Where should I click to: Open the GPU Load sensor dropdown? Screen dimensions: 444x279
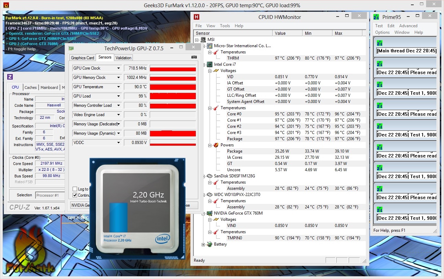(x=119, y=96)
